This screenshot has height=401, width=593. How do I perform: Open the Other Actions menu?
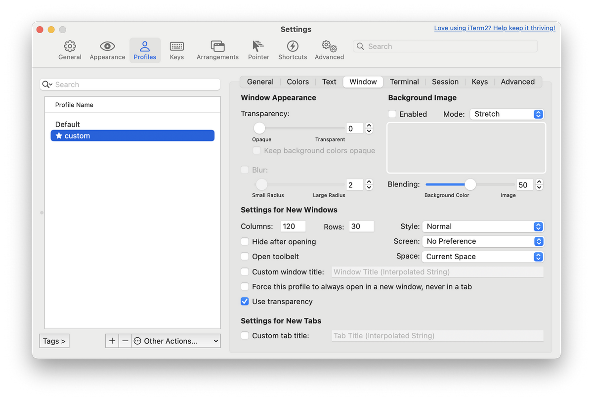click(176, 341)
